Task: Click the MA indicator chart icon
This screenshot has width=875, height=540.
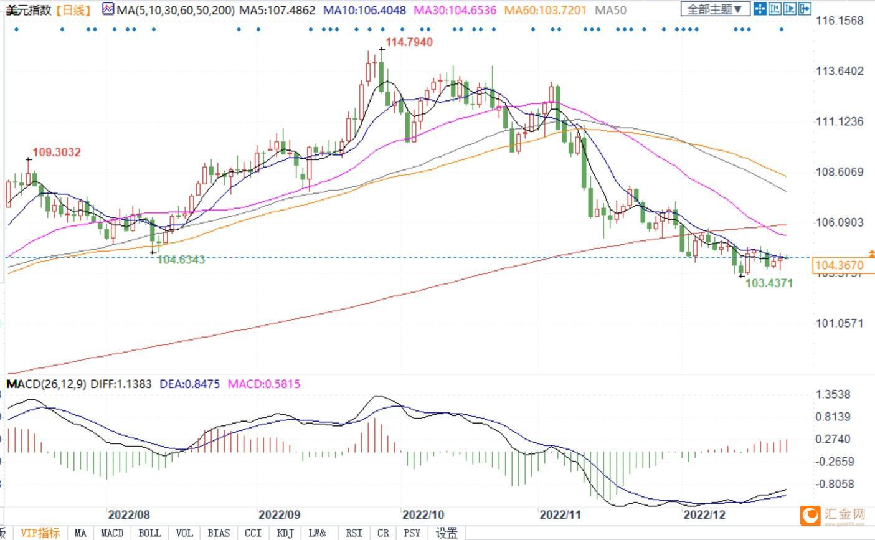Action: [x=108, y=9]
